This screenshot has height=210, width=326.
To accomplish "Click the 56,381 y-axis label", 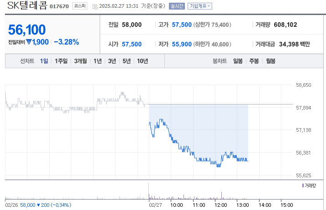I will 303,153.
